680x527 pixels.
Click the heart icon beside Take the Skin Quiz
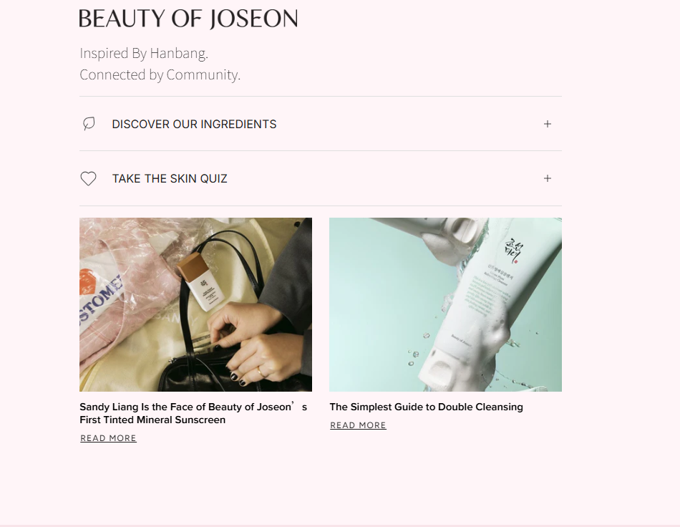pyautogui.click(x=89, y=179)
